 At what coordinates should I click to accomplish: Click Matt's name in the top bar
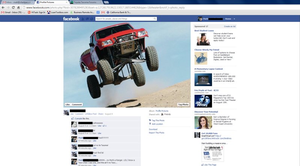pos(206,19)
